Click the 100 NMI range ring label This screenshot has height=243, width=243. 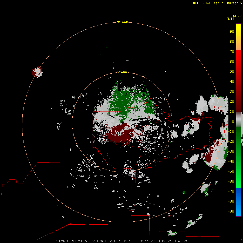(122, 22)
